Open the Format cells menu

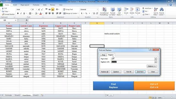[137, 11]
